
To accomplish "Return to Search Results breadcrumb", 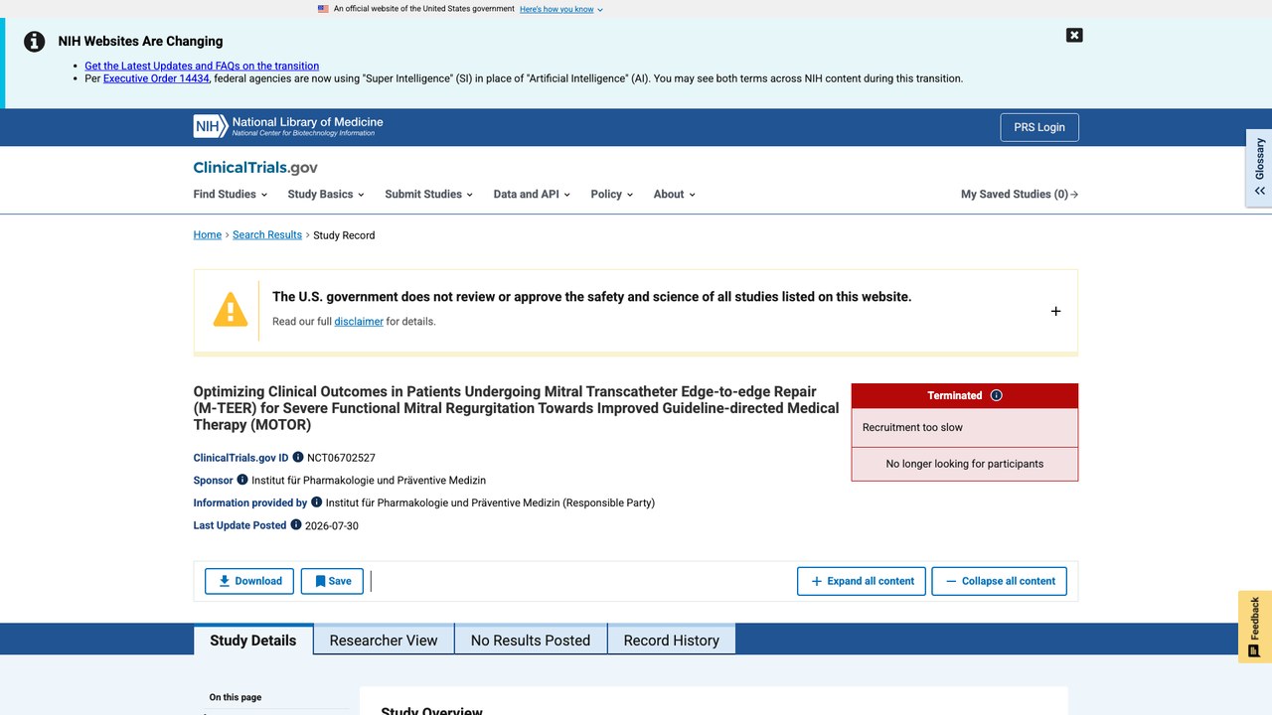I will pyautogui.click(x=267, y=235).
